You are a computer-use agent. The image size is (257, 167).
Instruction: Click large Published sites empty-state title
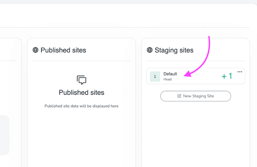(x=81, y=93)
